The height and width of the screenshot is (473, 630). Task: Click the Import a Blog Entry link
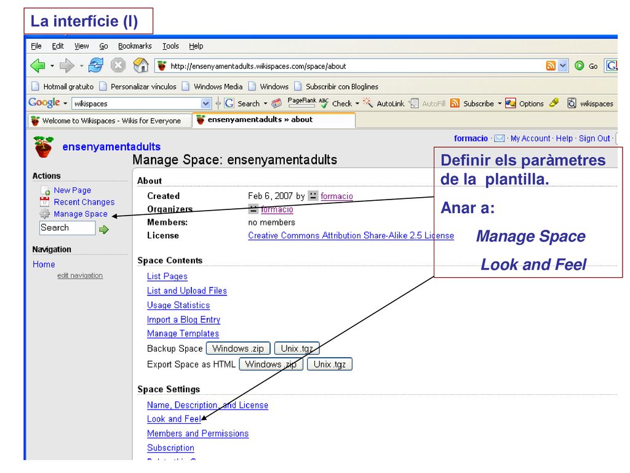[183, 320]
